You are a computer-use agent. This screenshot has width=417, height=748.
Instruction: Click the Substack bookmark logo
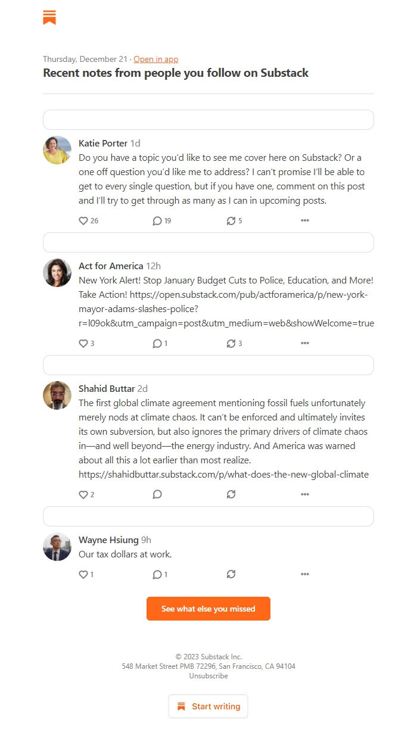[x=49, y=17]
